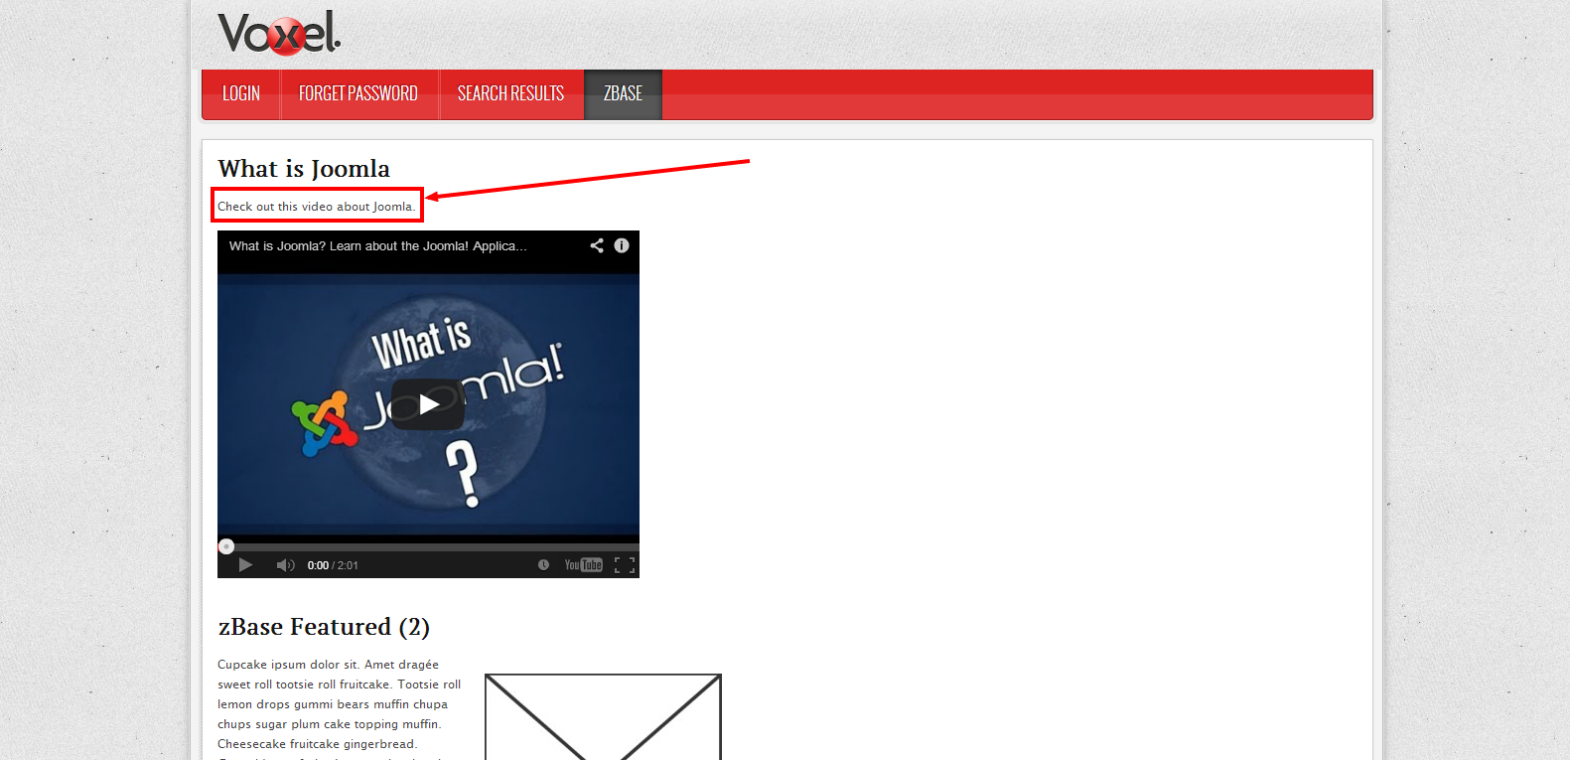Viewport: 1570px width, 760px height.
Task: Click the video info icon
Action: (622, 245)
